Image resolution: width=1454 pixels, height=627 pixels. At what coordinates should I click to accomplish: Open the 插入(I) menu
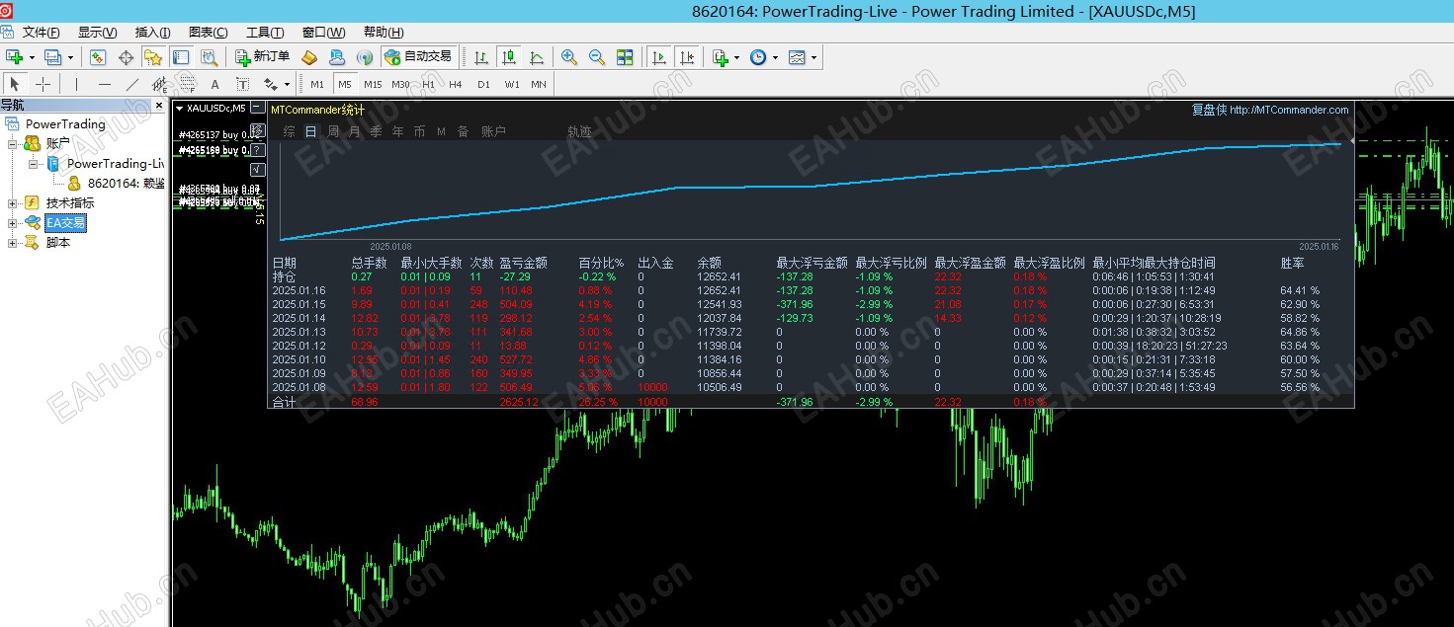152,33
